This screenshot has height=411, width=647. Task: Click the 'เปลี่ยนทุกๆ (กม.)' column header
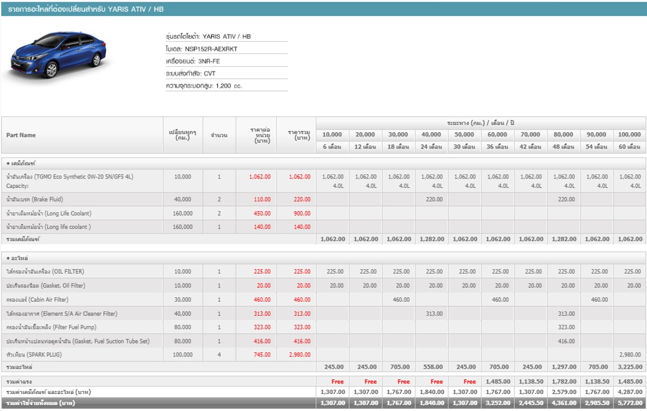tap(182, 135)
